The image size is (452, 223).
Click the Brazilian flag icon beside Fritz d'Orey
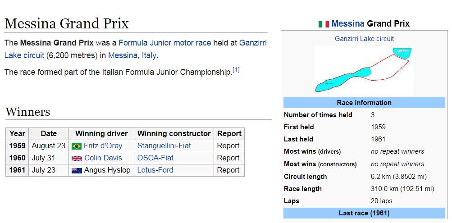click(77, 146)
